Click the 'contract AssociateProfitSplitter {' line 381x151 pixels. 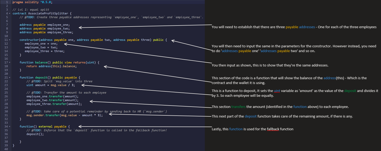(42, 13)
